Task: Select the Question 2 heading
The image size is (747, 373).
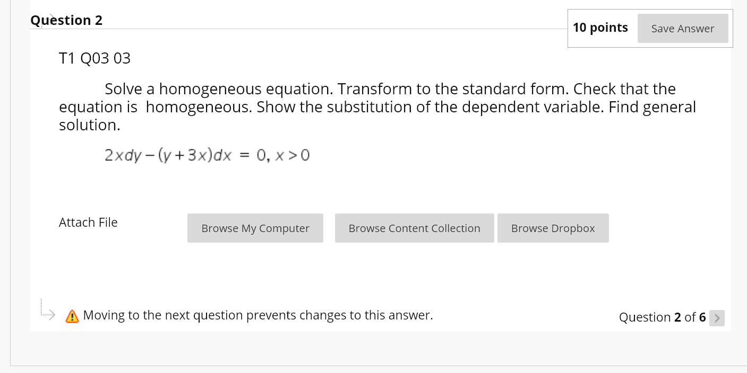Action: [x=66, y=20]
